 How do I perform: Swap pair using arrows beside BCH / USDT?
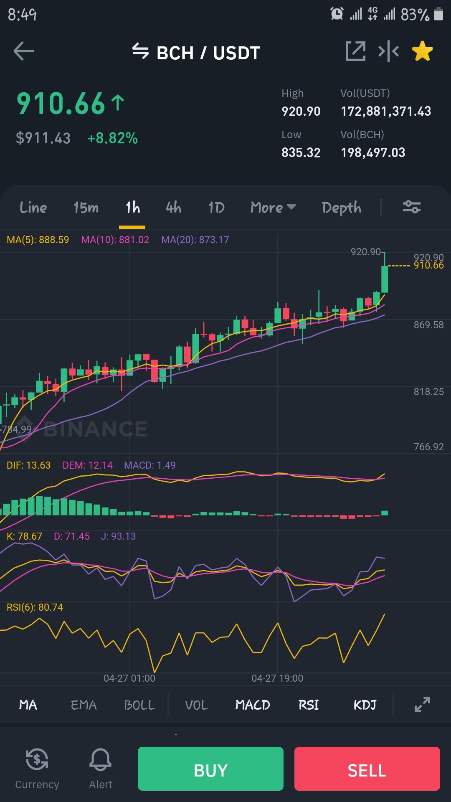[x=140, y=51]
